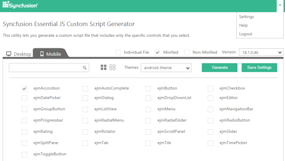The image size is (285, 161).
Task: Check the ejmCheckbox checkbox
Action: coord(210,89)
